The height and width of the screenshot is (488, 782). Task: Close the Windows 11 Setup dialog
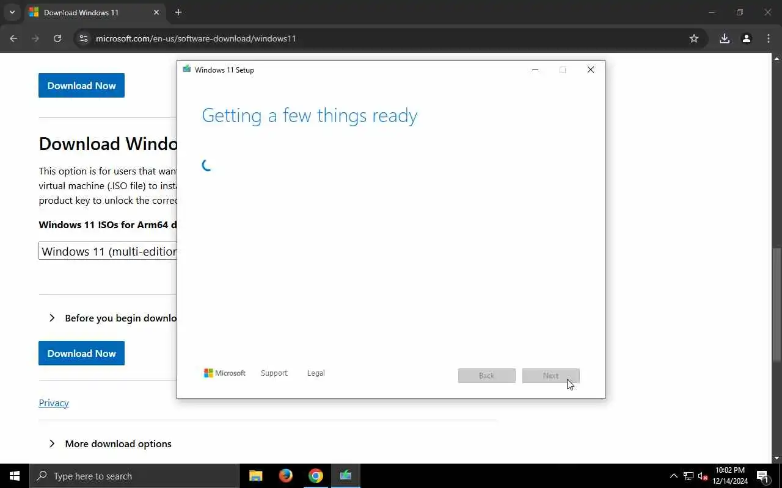point(591,70)
